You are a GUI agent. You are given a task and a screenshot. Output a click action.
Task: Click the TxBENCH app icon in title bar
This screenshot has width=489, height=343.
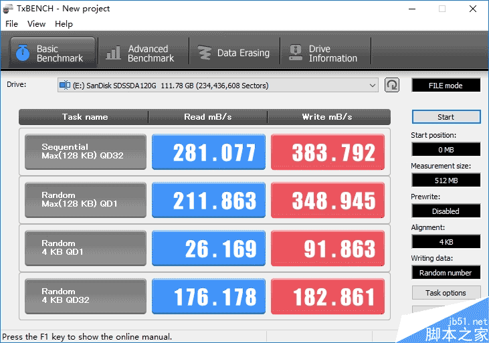point(7,9)
